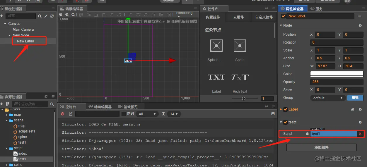Open the scene editor panel menu
The width and height of the screenshot is (367, 167).
tap(196, 8)
